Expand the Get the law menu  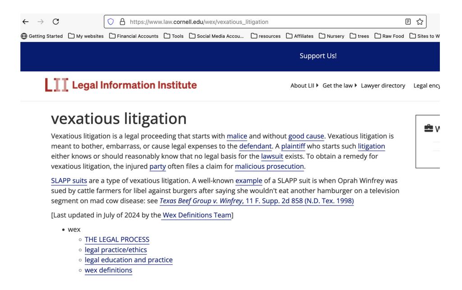[339, 86]
